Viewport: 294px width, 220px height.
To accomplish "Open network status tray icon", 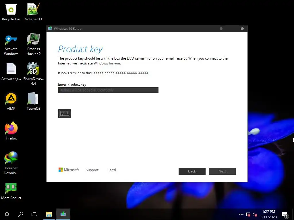I will [x=248, y=214].
